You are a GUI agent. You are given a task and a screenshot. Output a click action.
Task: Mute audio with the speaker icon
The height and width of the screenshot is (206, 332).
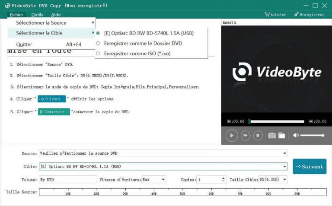[x=296, y=135]
